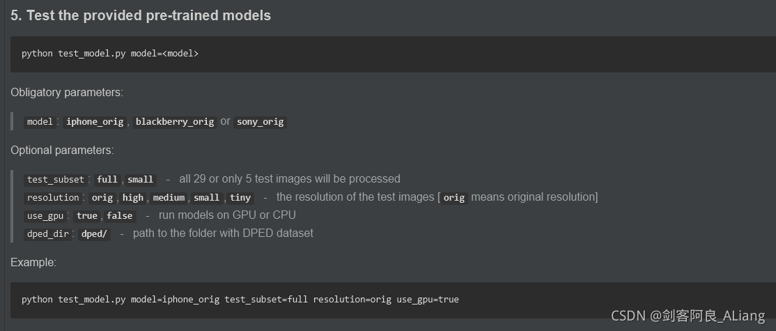Click the 'medium' resolution value
The height and width of the screenshot is (331, 776).
point(169,197)
